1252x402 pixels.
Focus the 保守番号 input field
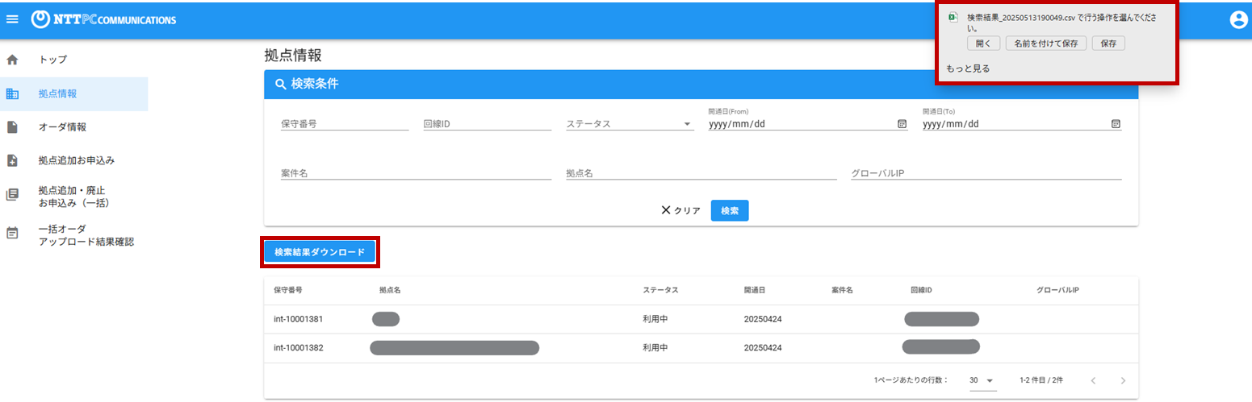345,124
